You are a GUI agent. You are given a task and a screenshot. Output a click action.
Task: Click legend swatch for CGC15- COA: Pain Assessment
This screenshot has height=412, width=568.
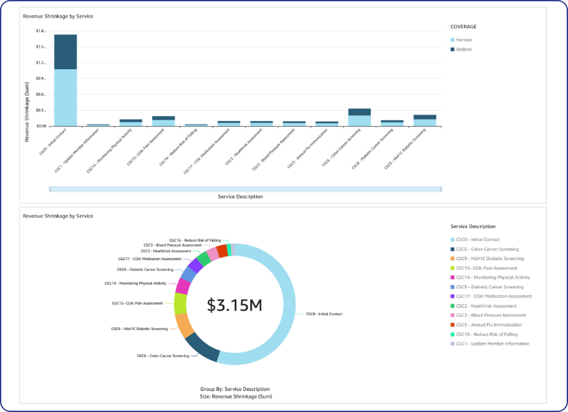coord(452,268)
